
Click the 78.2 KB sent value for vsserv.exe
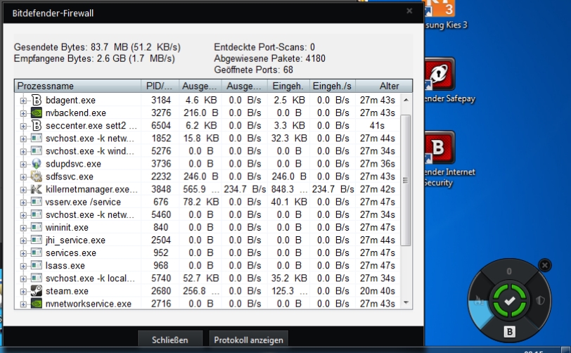[201, 202]
